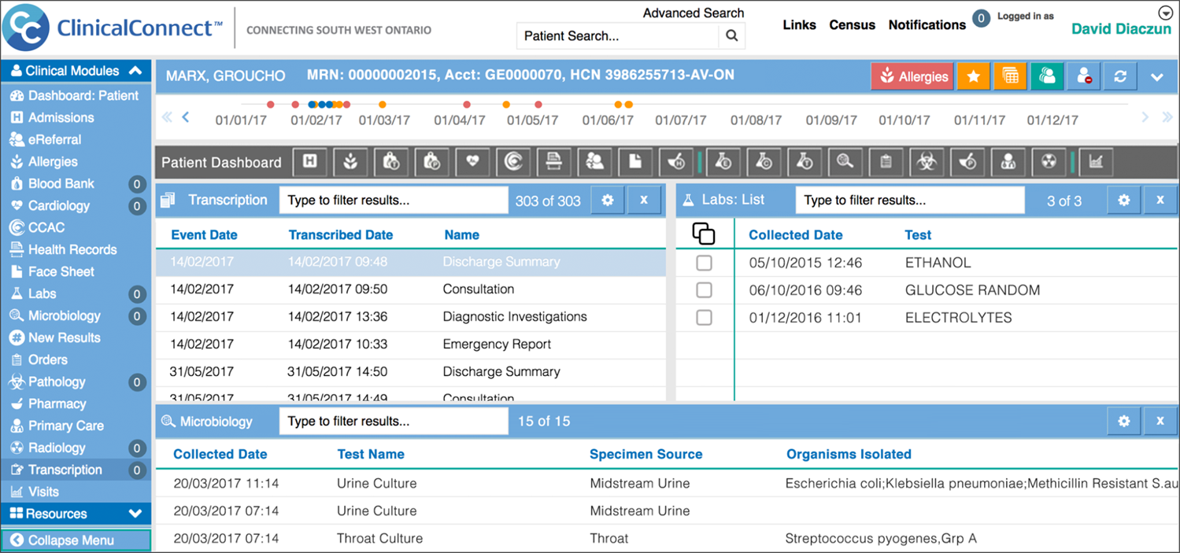Open New Results module in sidebar
The width and height of the screenshot is (1180, 553).
click(76, 337)
